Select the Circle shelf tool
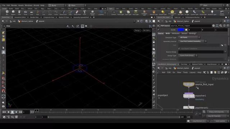 50,13
